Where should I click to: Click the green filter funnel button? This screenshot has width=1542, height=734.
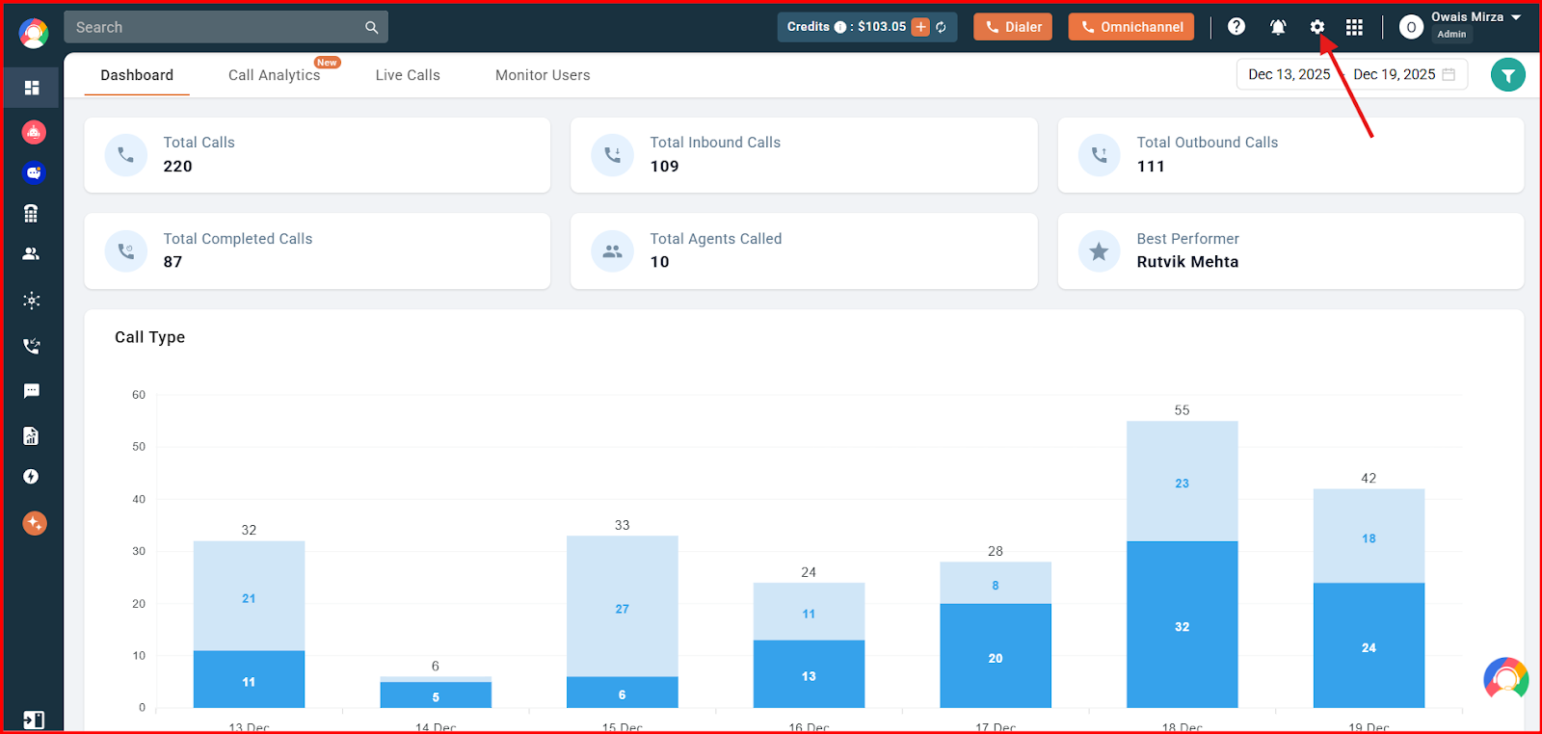1508,75
